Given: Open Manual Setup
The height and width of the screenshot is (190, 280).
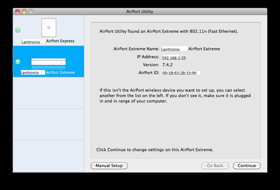Looking at the screenshot, I should pyautogui.click(x=109, y=165).
